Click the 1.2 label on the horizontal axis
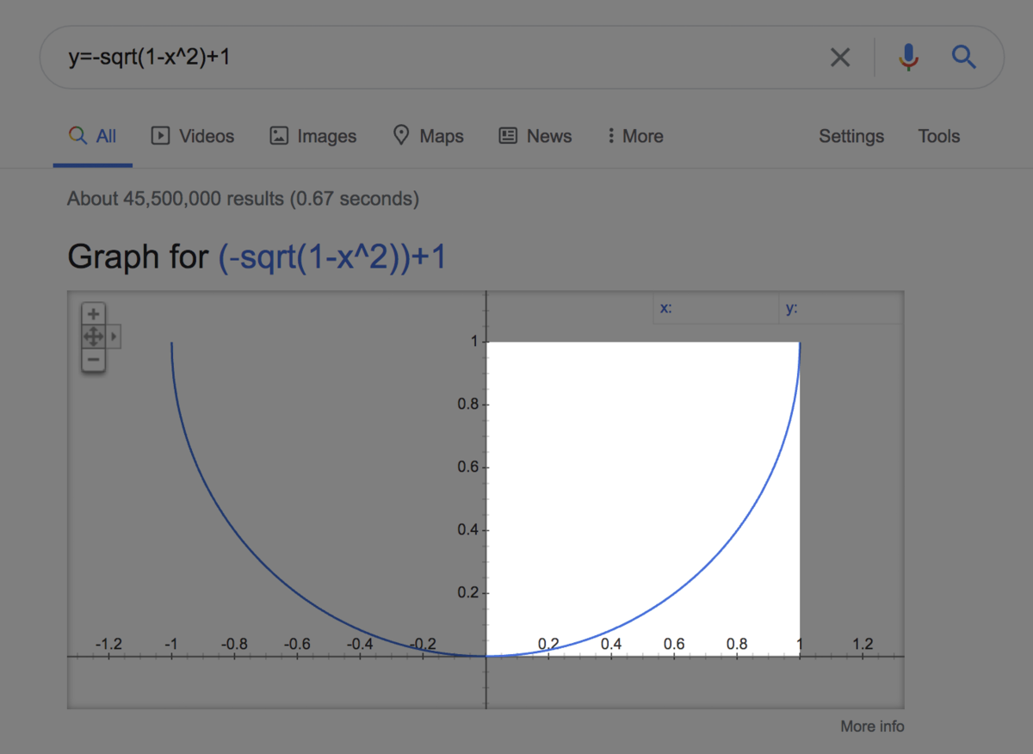The height and width of the screenshot is (754, 1033). coord(863,644)
